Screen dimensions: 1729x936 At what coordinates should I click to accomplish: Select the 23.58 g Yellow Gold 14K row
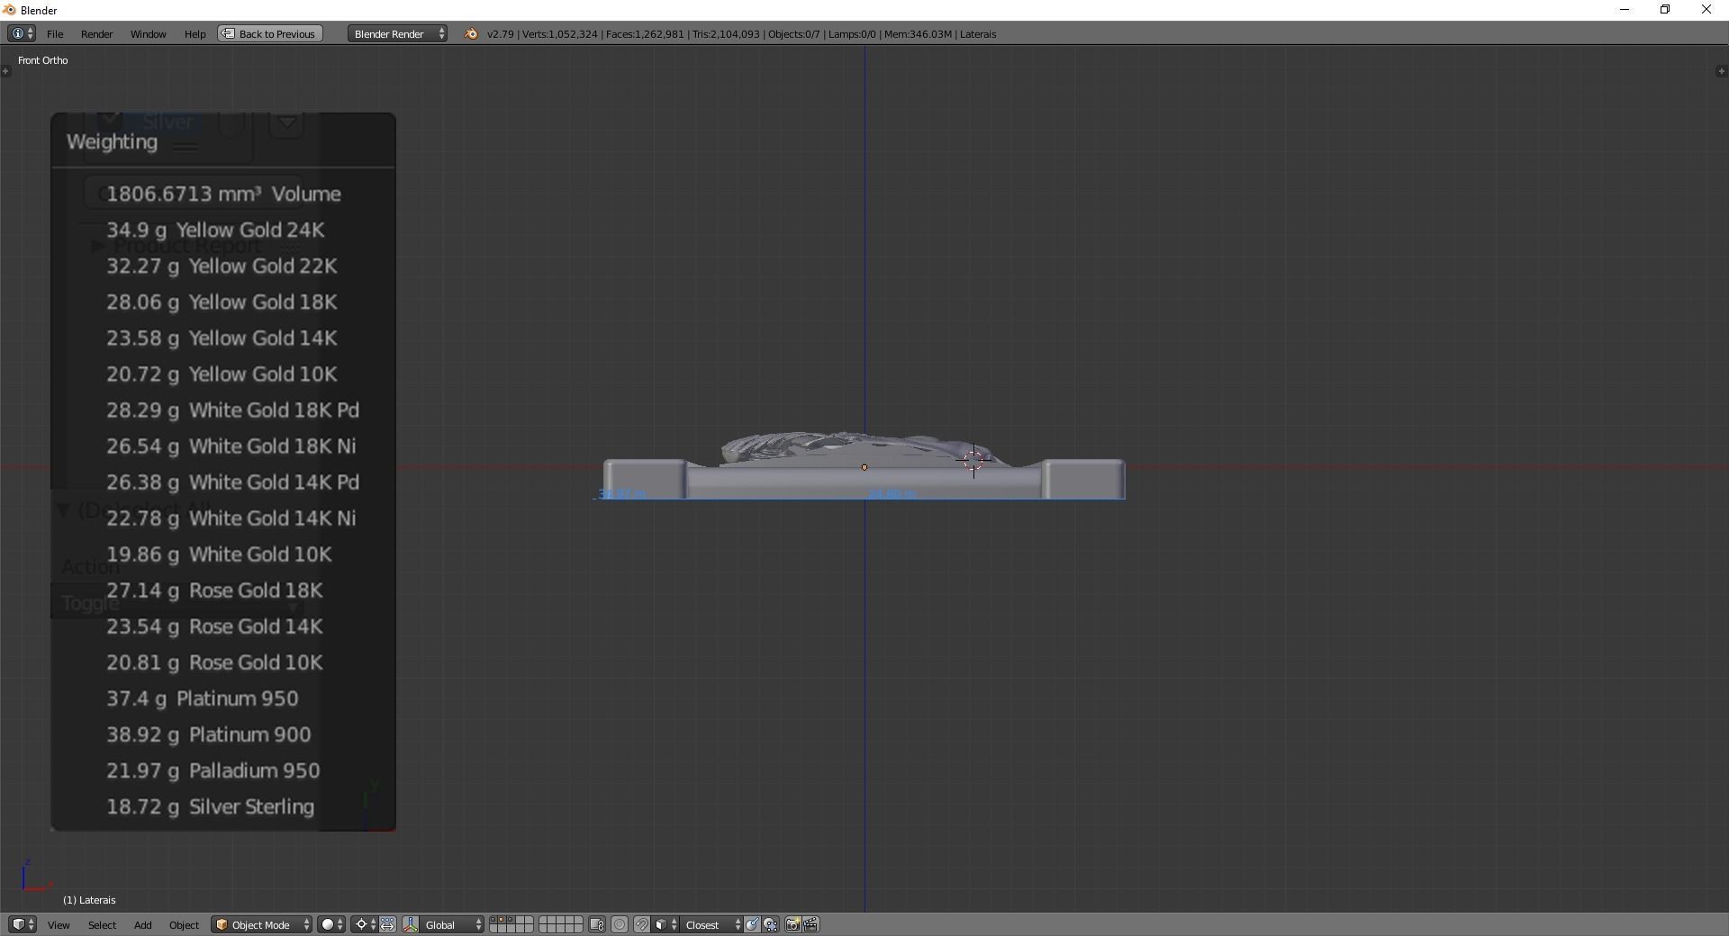click(223, 338)
